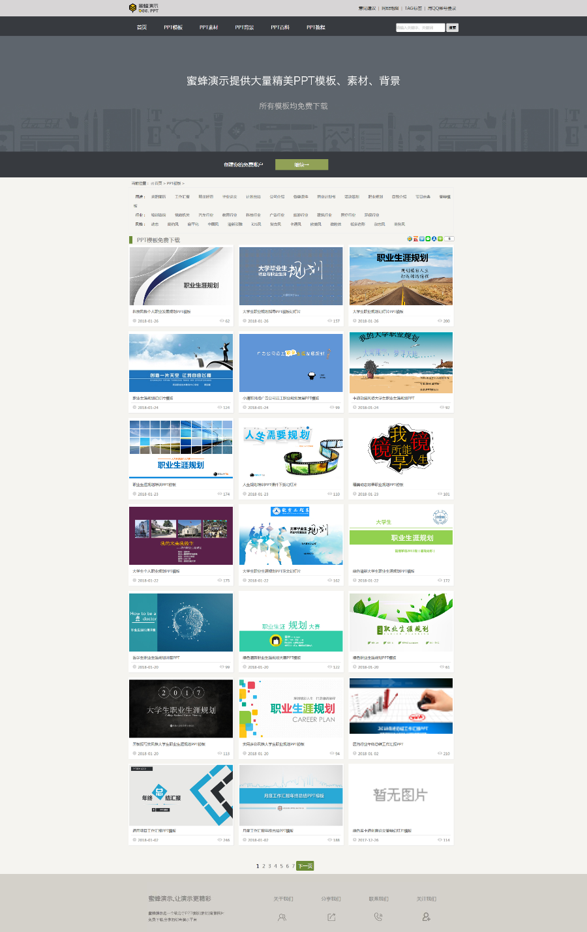Click the 网站地图 link at the top

[x=390, y=8]
